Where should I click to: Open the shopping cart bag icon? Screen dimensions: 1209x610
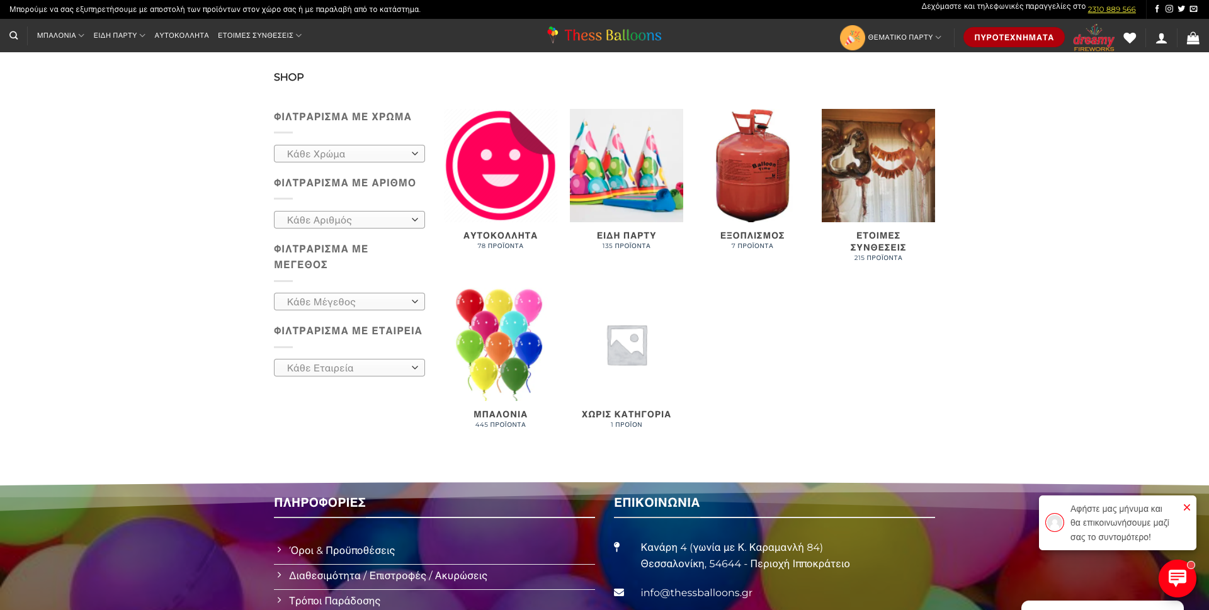click(1193, 38)
